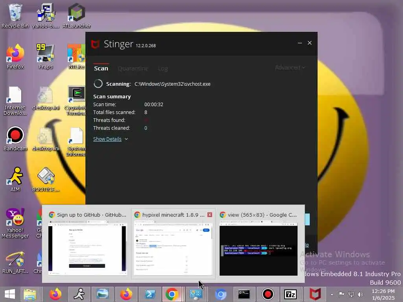Open the System Informer desktop shortcut
The width and height of the screenshot is (403, 302).
click(76, 142)
